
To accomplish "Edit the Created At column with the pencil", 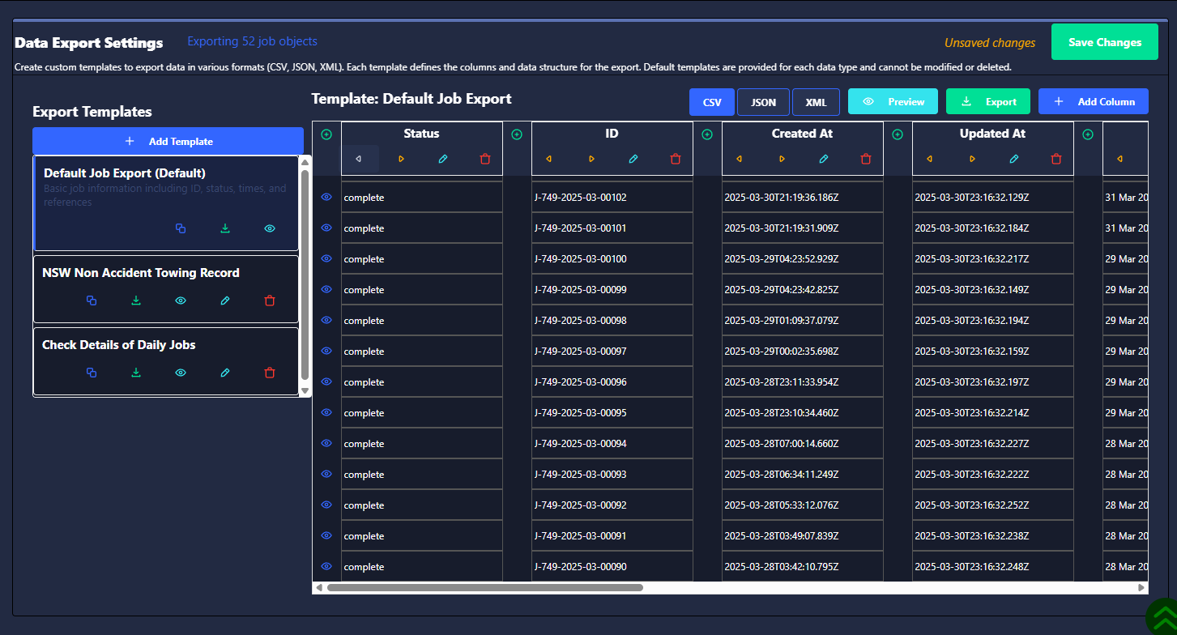I will [824, 159].
